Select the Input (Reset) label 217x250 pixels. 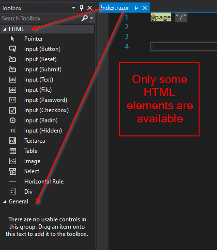40,59
